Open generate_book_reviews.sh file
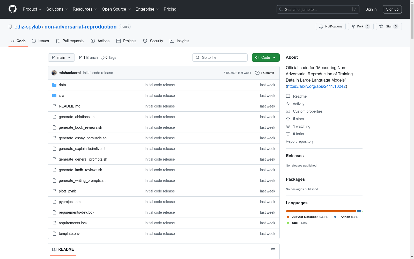This screenshot has width=414, height=259. pos(80,127)
